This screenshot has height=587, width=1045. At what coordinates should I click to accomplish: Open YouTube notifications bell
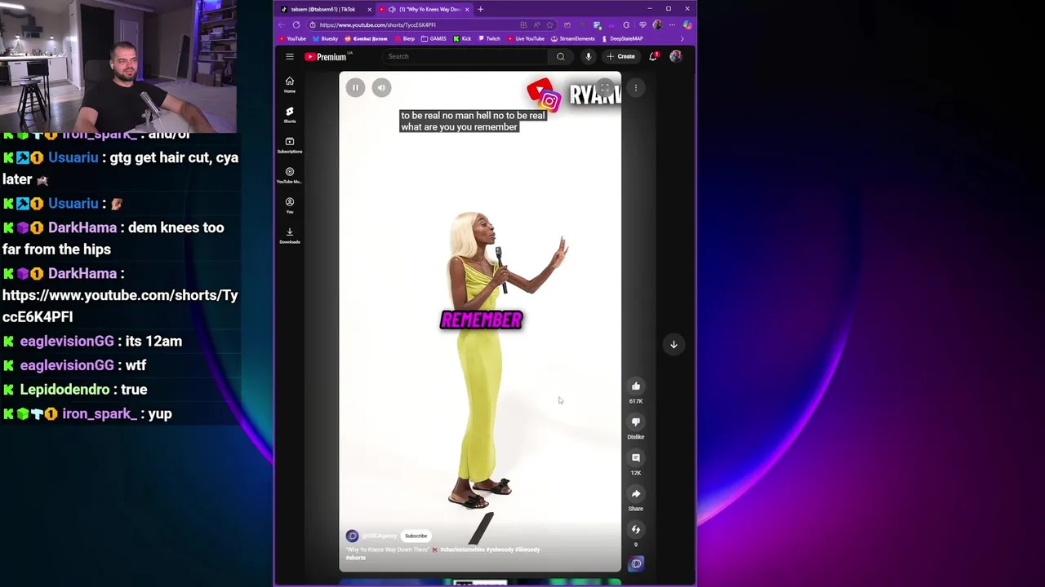point(653,56)
